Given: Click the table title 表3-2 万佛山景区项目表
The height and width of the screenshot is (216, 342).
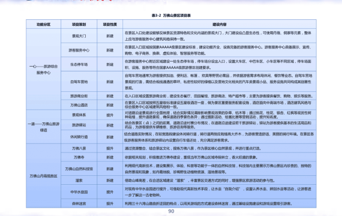Looking at the screenshot, I should [x=171, y=16].
